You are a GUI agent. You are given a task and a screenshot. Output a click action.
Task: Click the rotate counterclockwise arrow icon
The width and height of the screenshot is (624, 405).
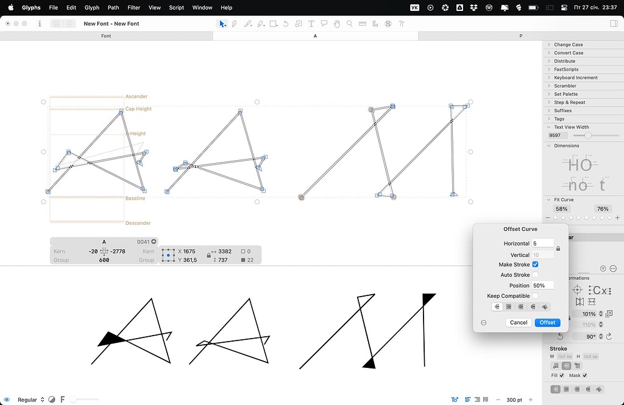[561, 337]
